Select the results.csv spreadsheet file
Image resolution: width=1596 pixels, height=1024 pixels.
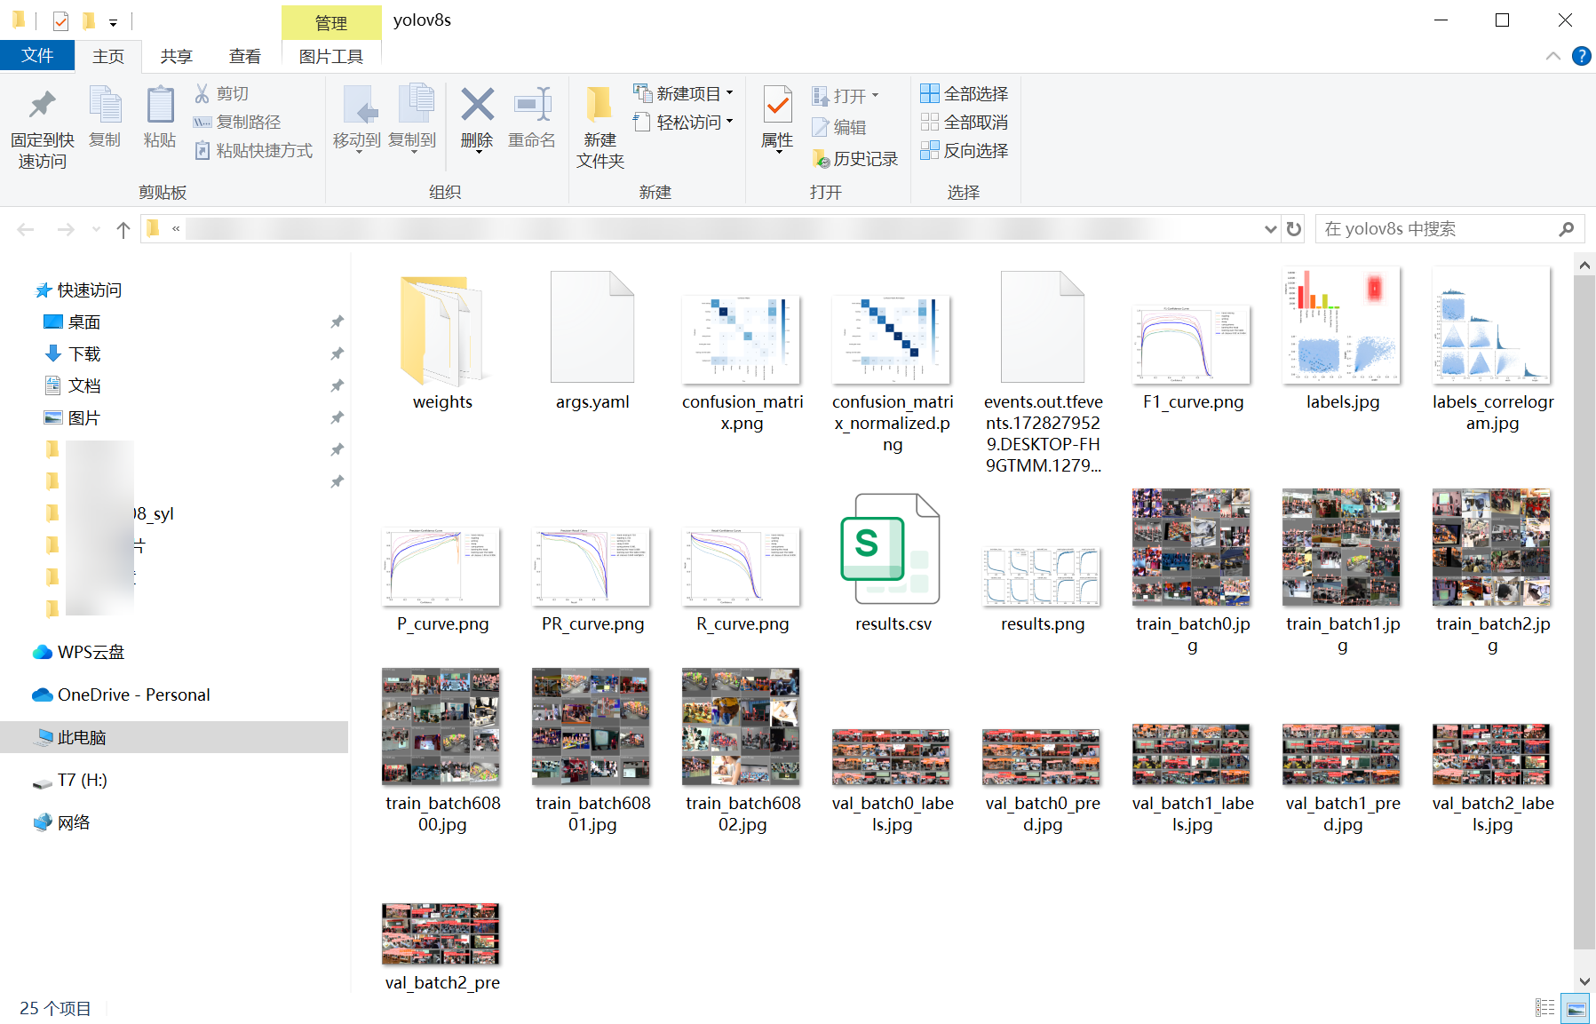pyautogui.click(x=893, y=563)
